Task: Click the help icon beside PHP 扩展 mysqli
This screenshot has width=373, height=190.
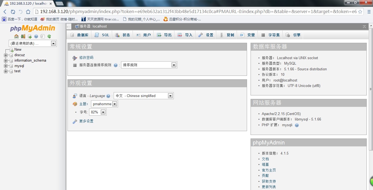Action: pos(297,125)
